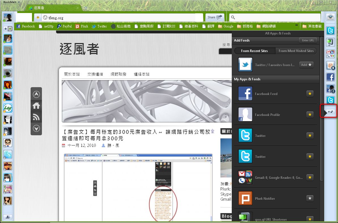Open the 部落格 bookmarks folder

tap(245, 26)
